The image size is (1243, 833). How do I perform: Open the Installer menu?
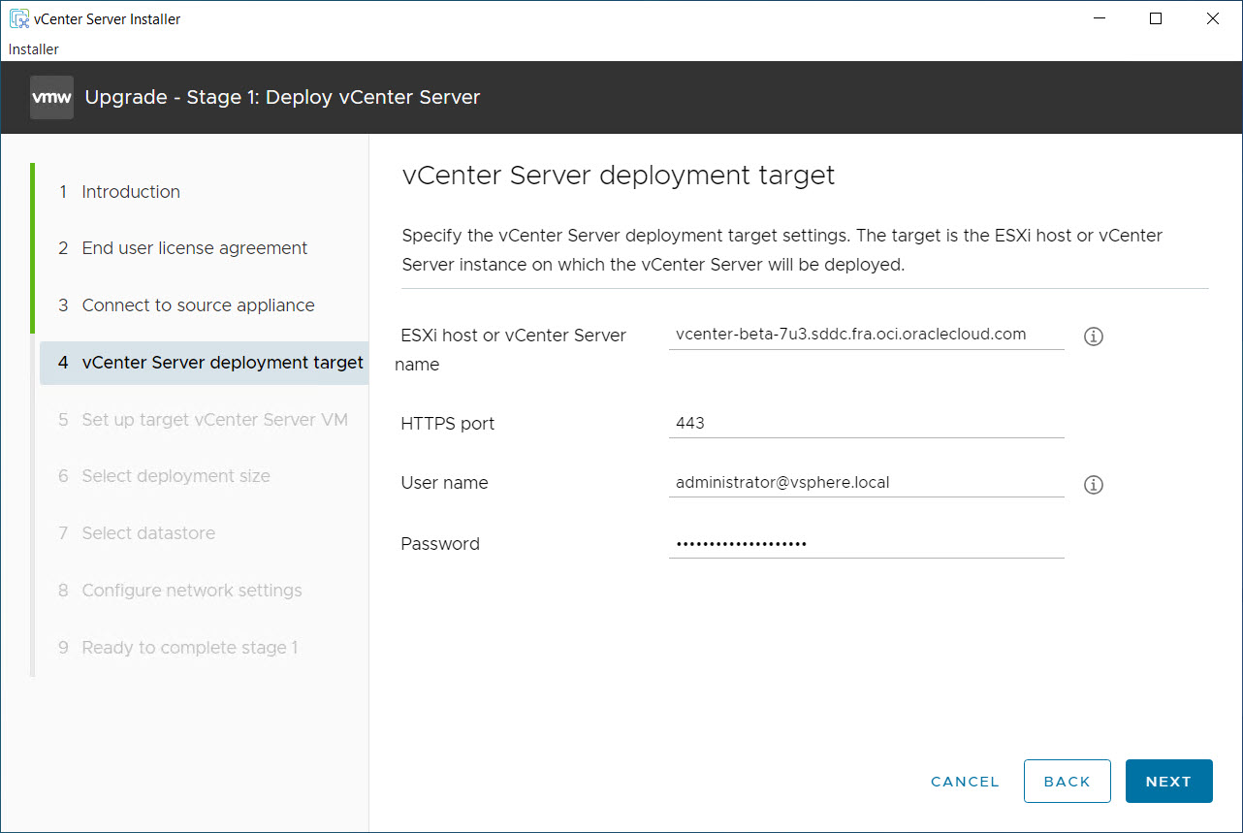(x=34, y=49)
